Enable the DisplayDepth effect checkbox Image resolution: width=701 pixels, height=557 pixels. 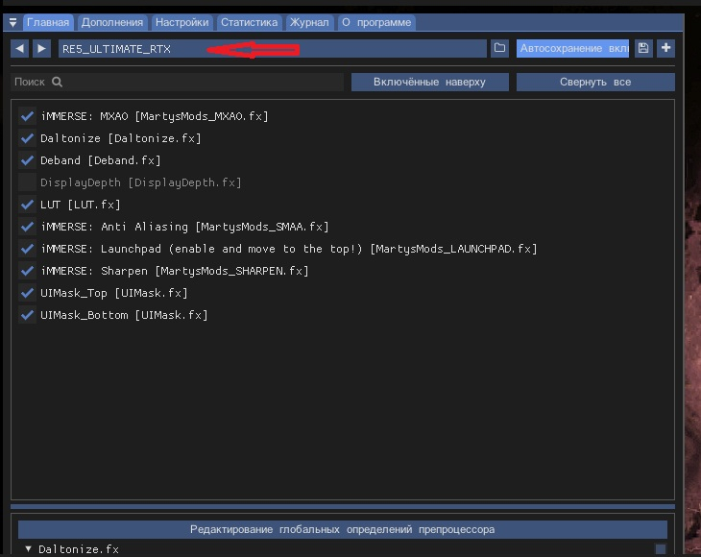click(x=27, y=182)
